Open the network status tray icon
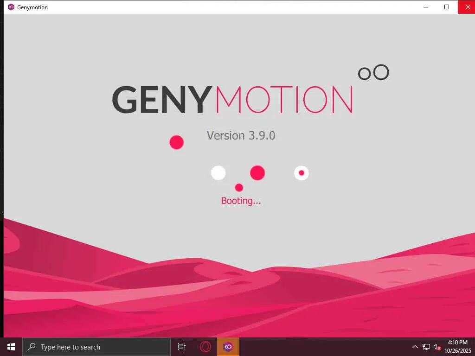This screenshot has height=356, width=475. (x=426, y=347)
